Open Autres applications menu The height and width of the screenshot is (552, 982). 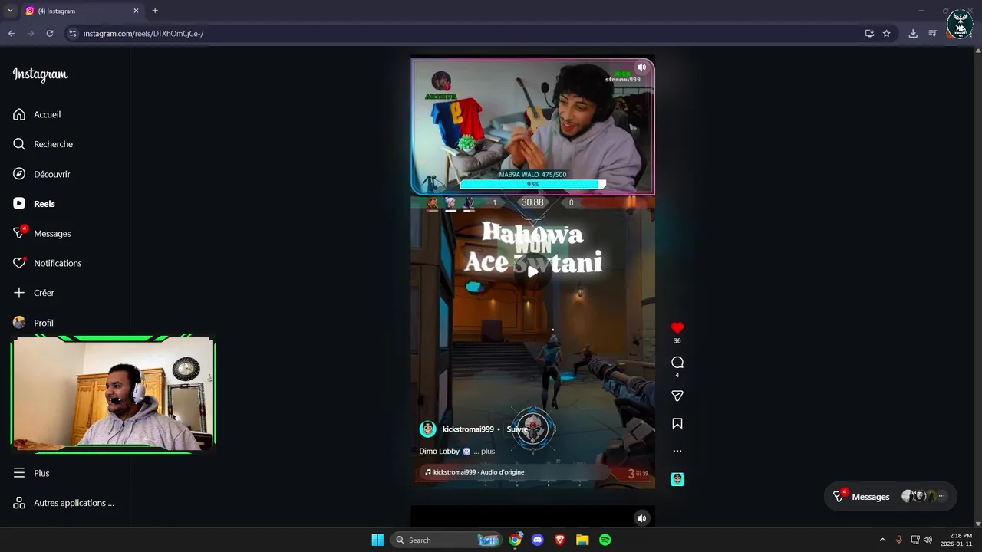(63, 503)
